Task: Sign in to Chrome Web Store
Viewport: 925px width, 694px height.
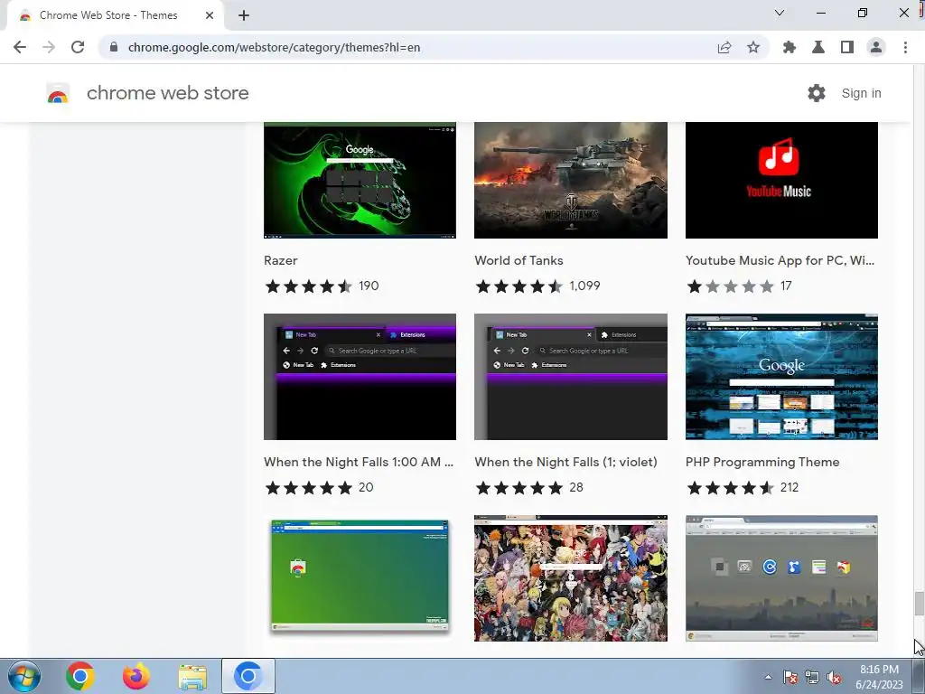Action: pos(861,93)
